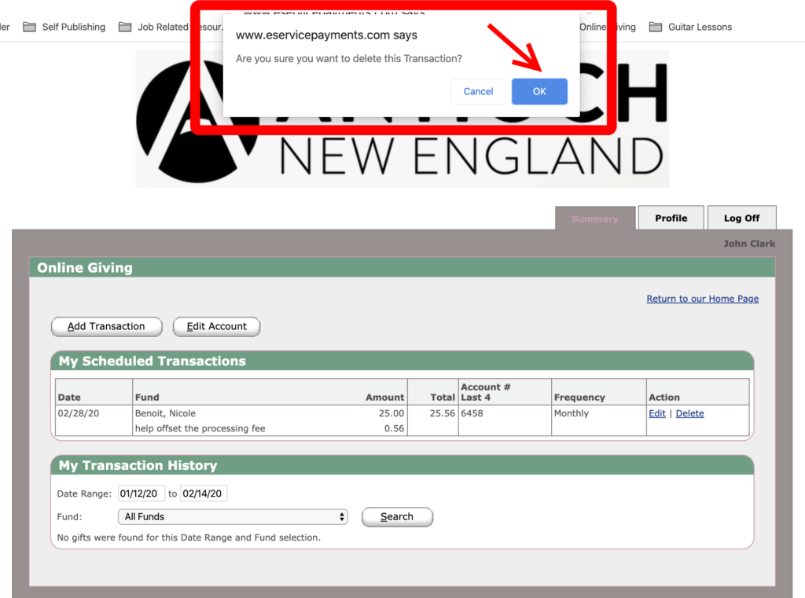Confirm deletion with the OK button

click(539, 91)
